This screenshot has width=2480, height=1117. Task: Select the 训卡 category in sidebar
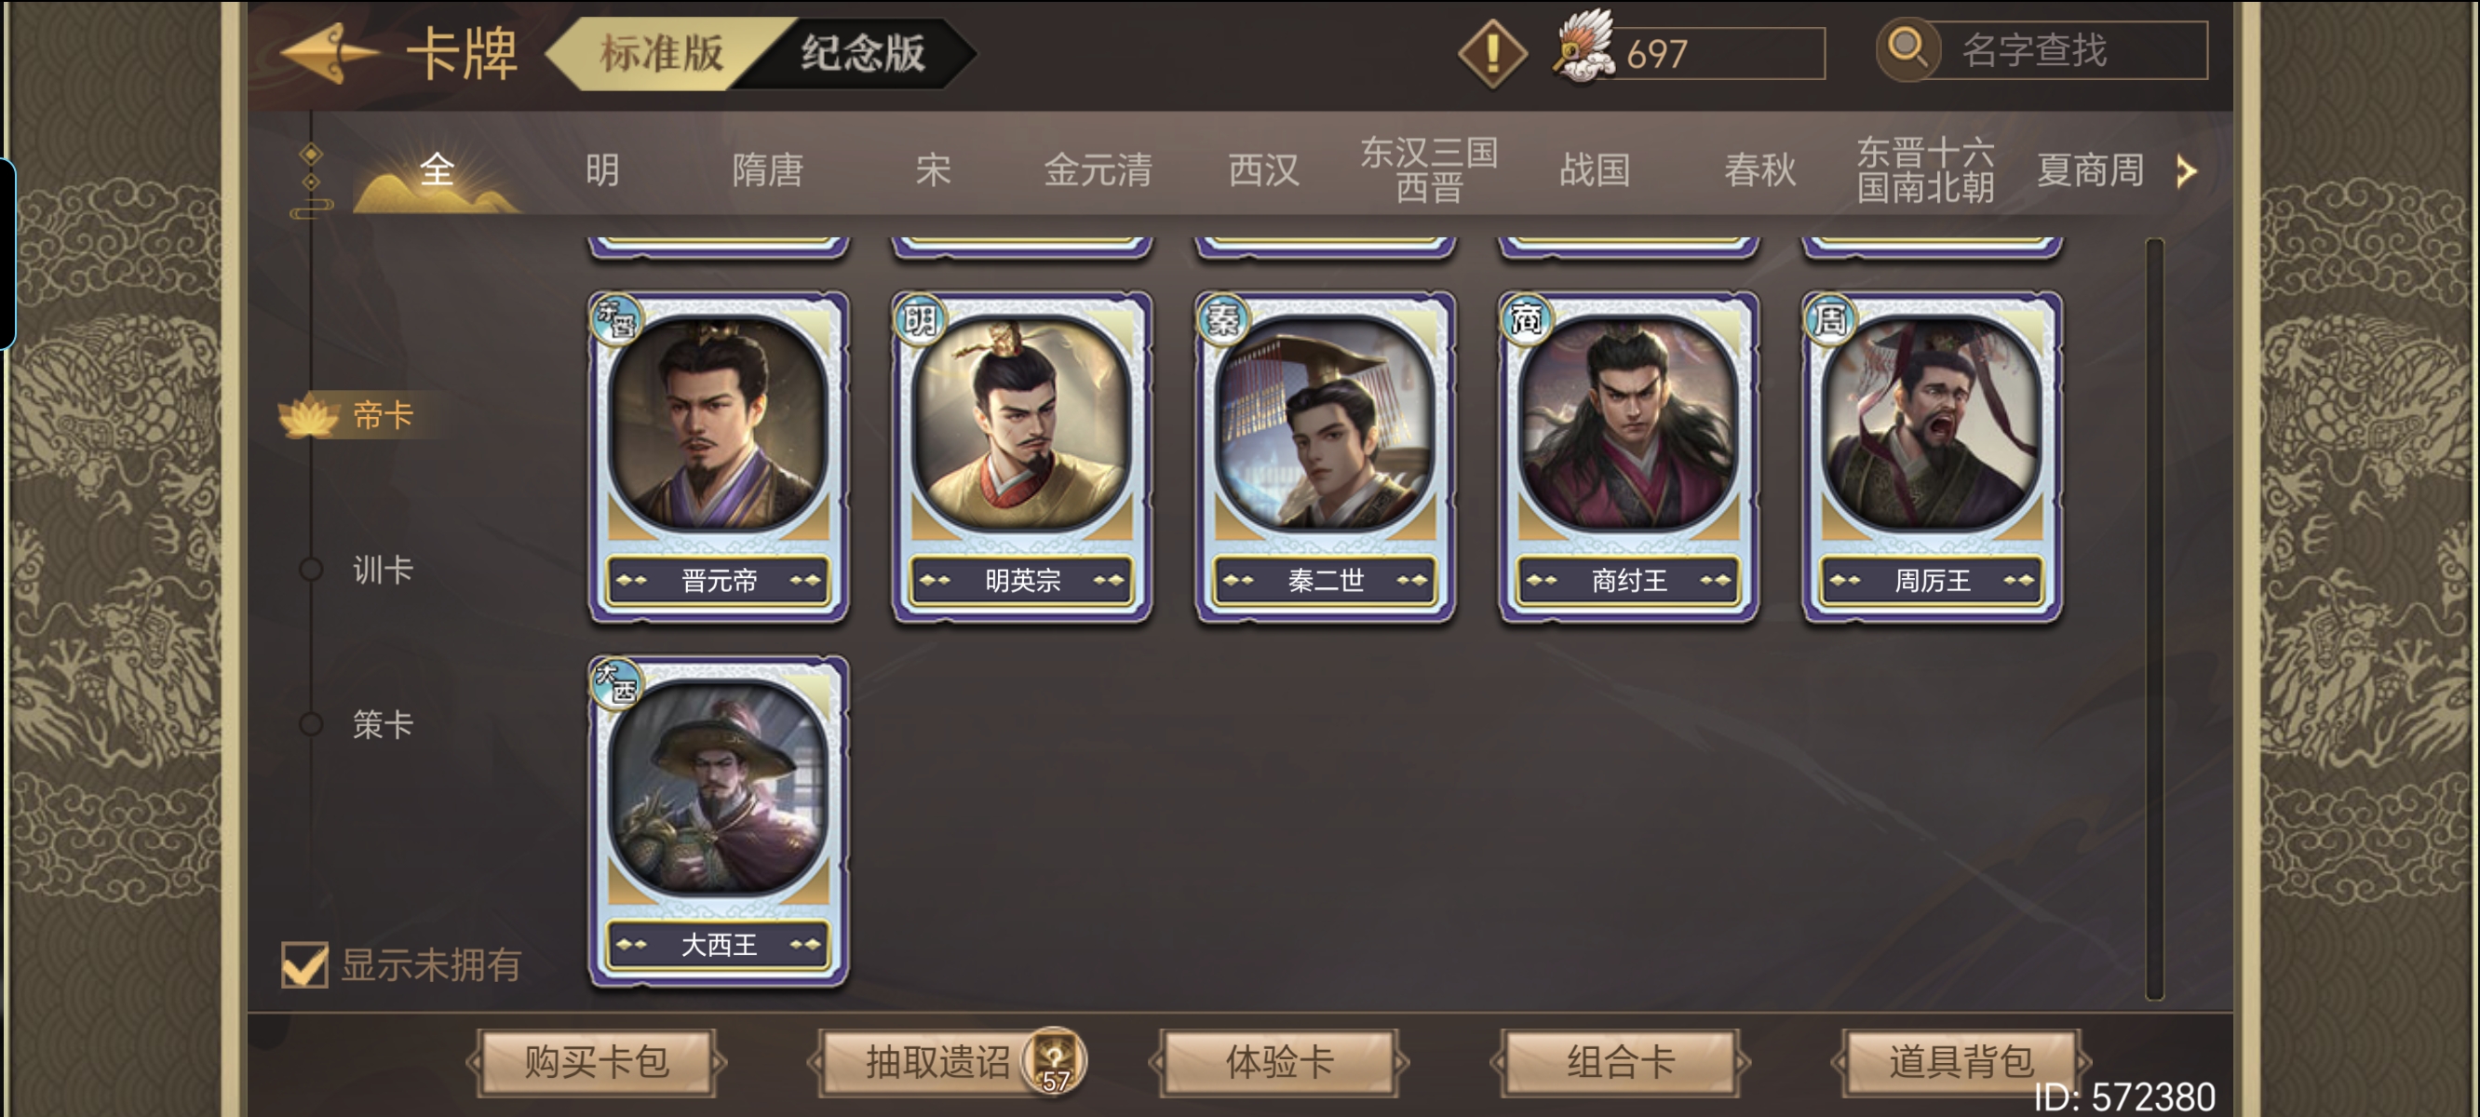[383, 570]
